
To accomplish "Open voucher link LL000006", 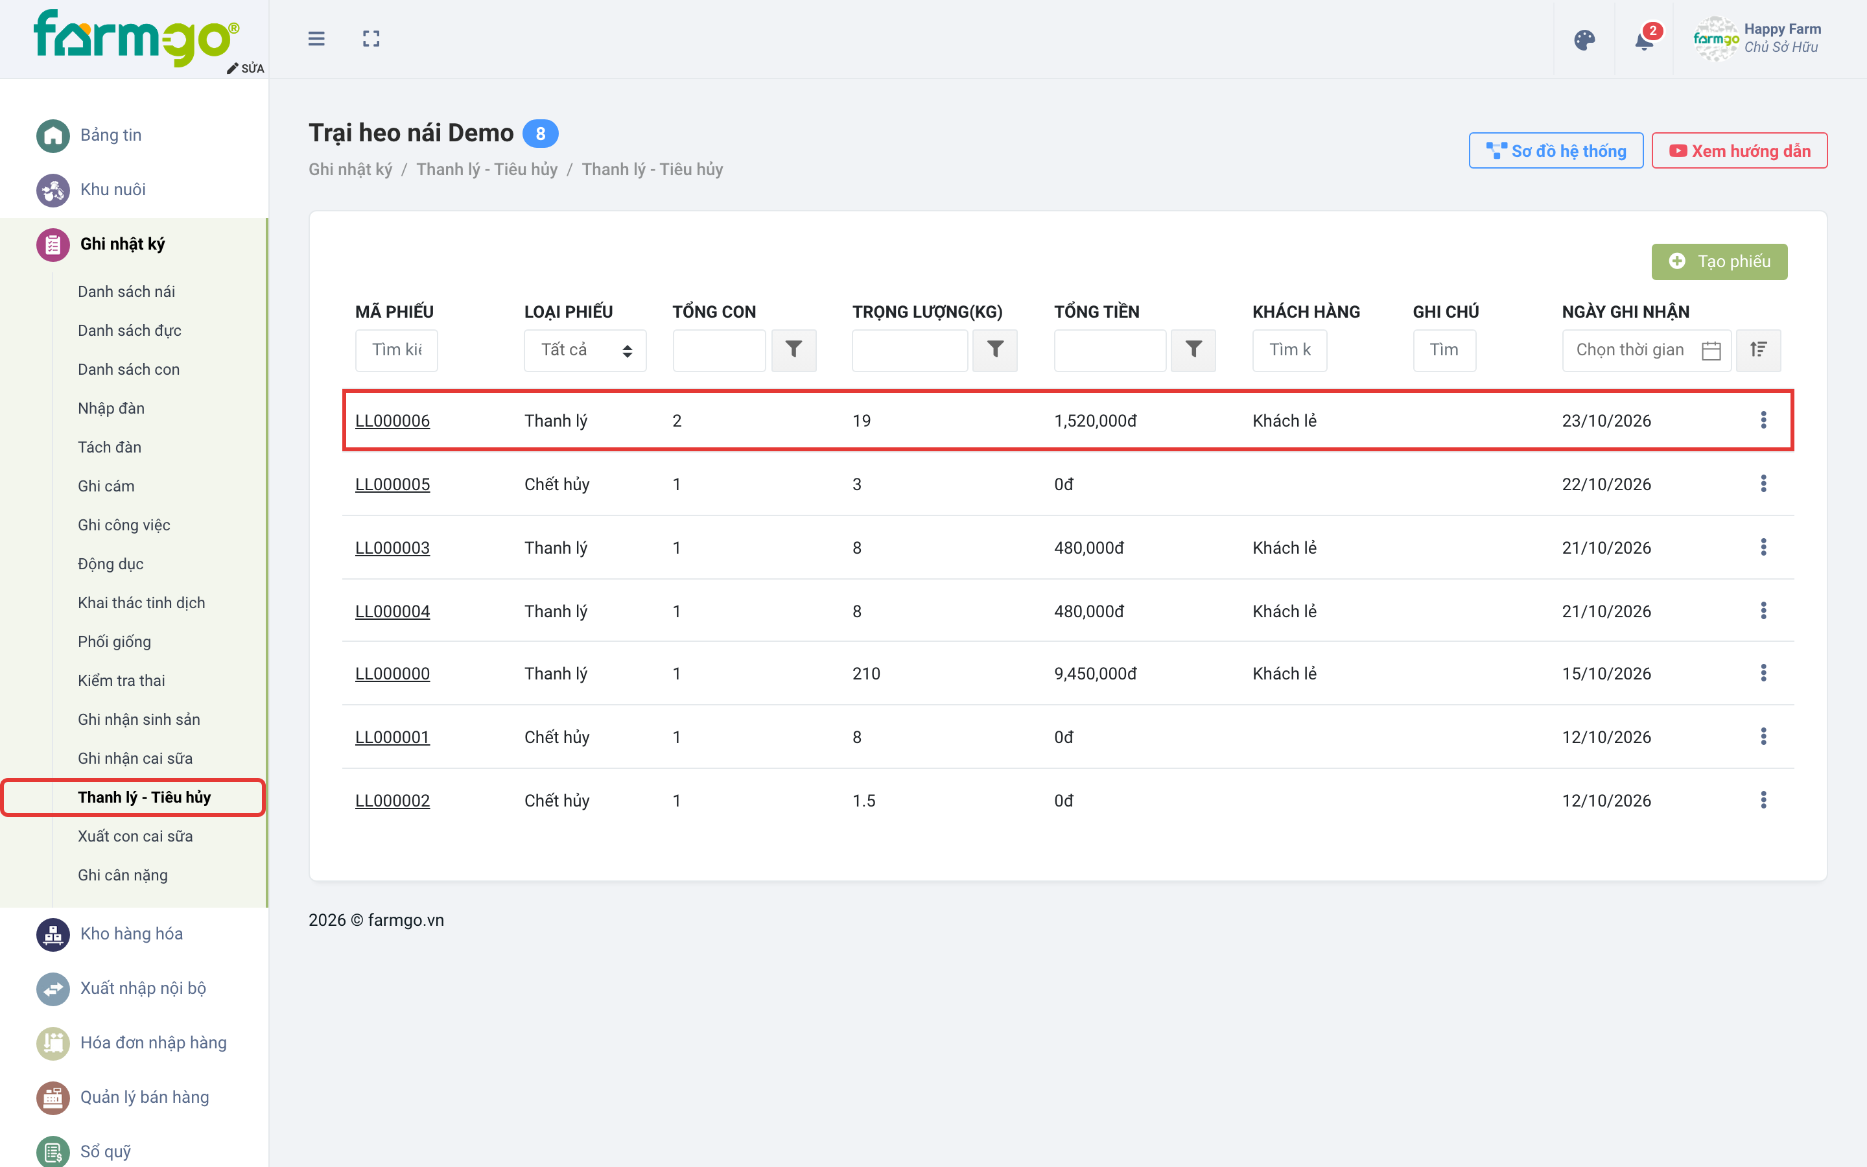I will [392, 421].
